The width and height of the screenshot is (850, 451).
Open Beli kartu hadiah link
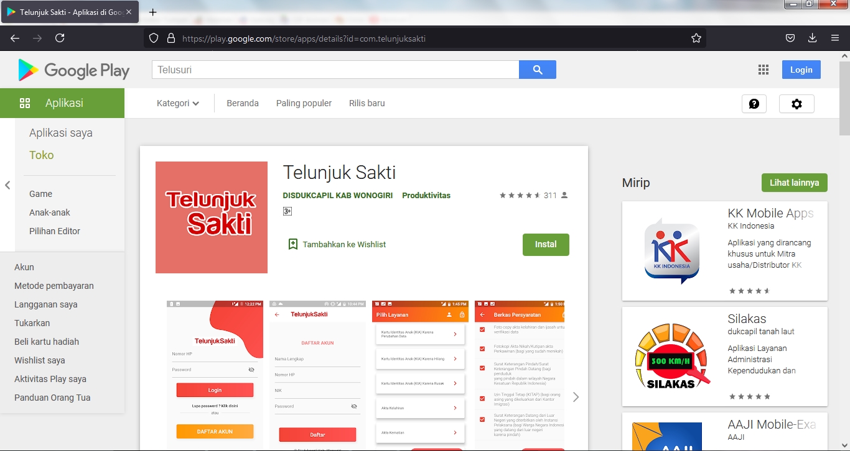tap(47, 342)
